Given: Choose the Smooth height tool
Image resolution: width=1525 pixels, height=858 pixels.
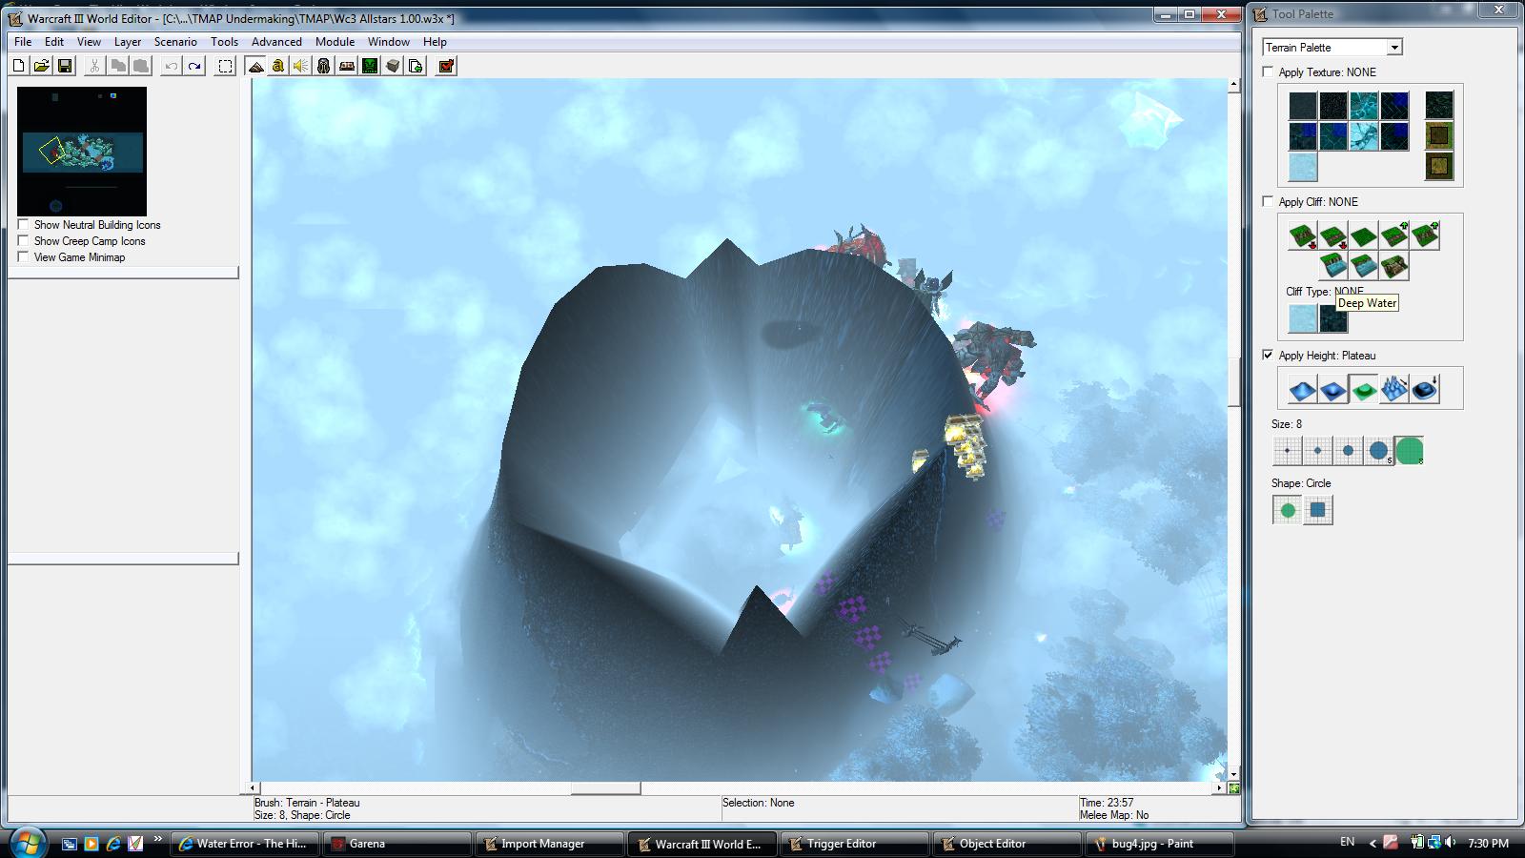Looking at the screenshot, I should click(x=1424, y=389).
